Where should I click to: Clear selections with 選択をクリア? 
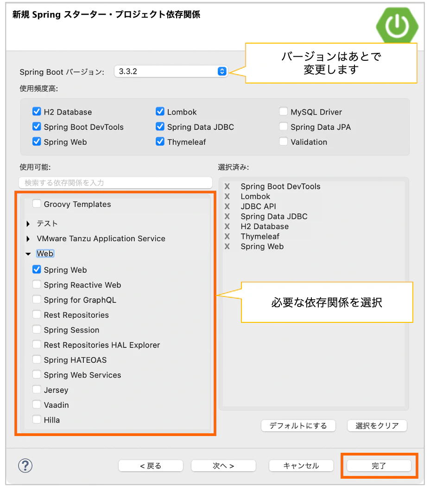(377, 425)
